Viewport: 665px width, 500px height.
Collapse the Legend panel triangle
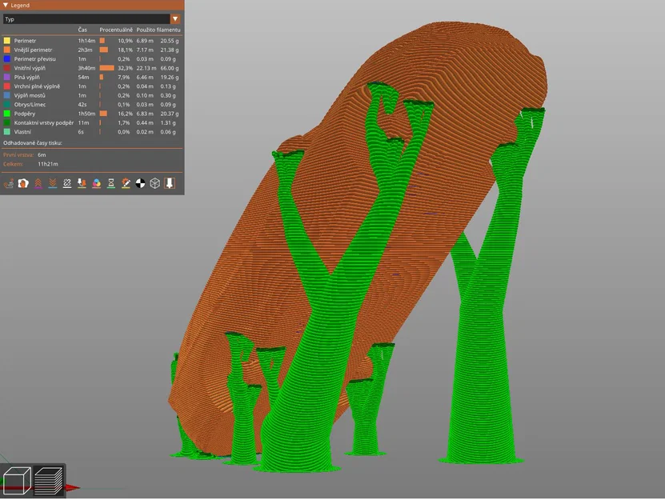pyautogui.click(x=6, y=5)
